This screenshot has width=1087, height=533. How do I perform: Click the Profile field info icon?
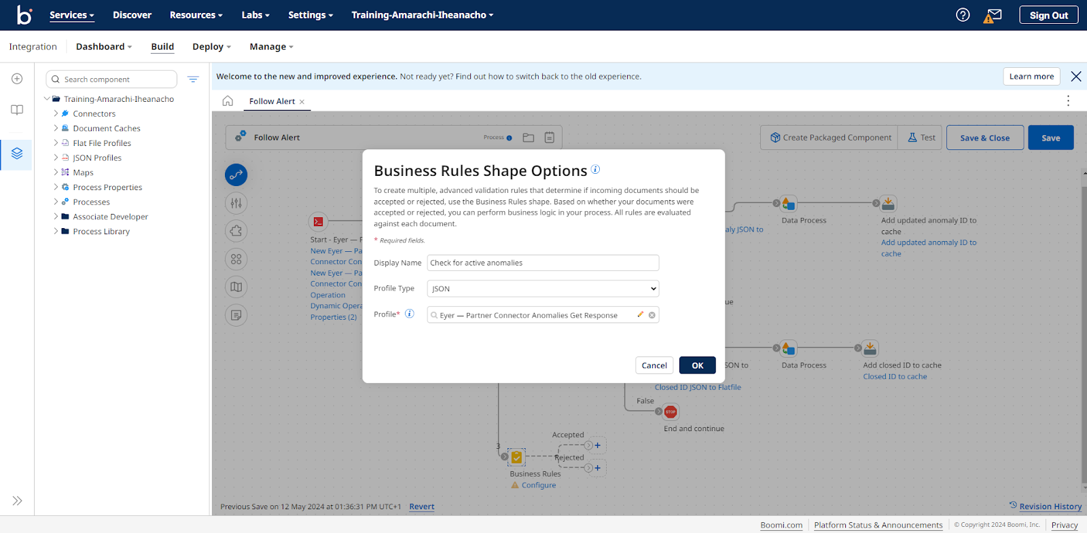click(410, 314)
